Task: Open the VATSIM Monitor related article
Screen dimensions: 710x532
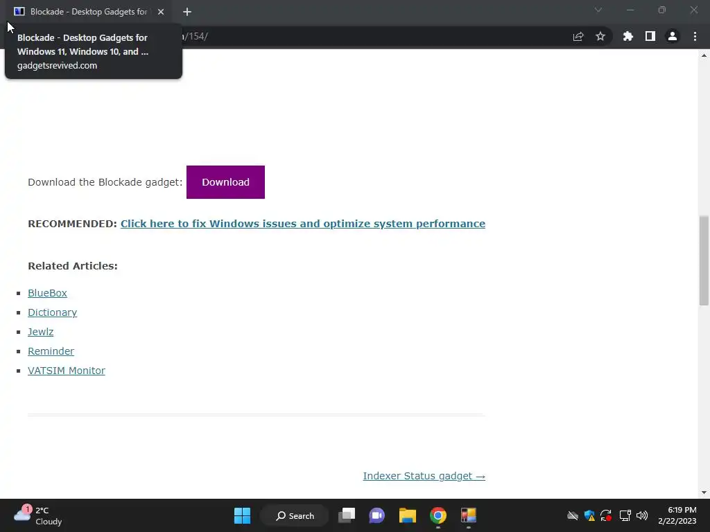Action: [66, 371]
